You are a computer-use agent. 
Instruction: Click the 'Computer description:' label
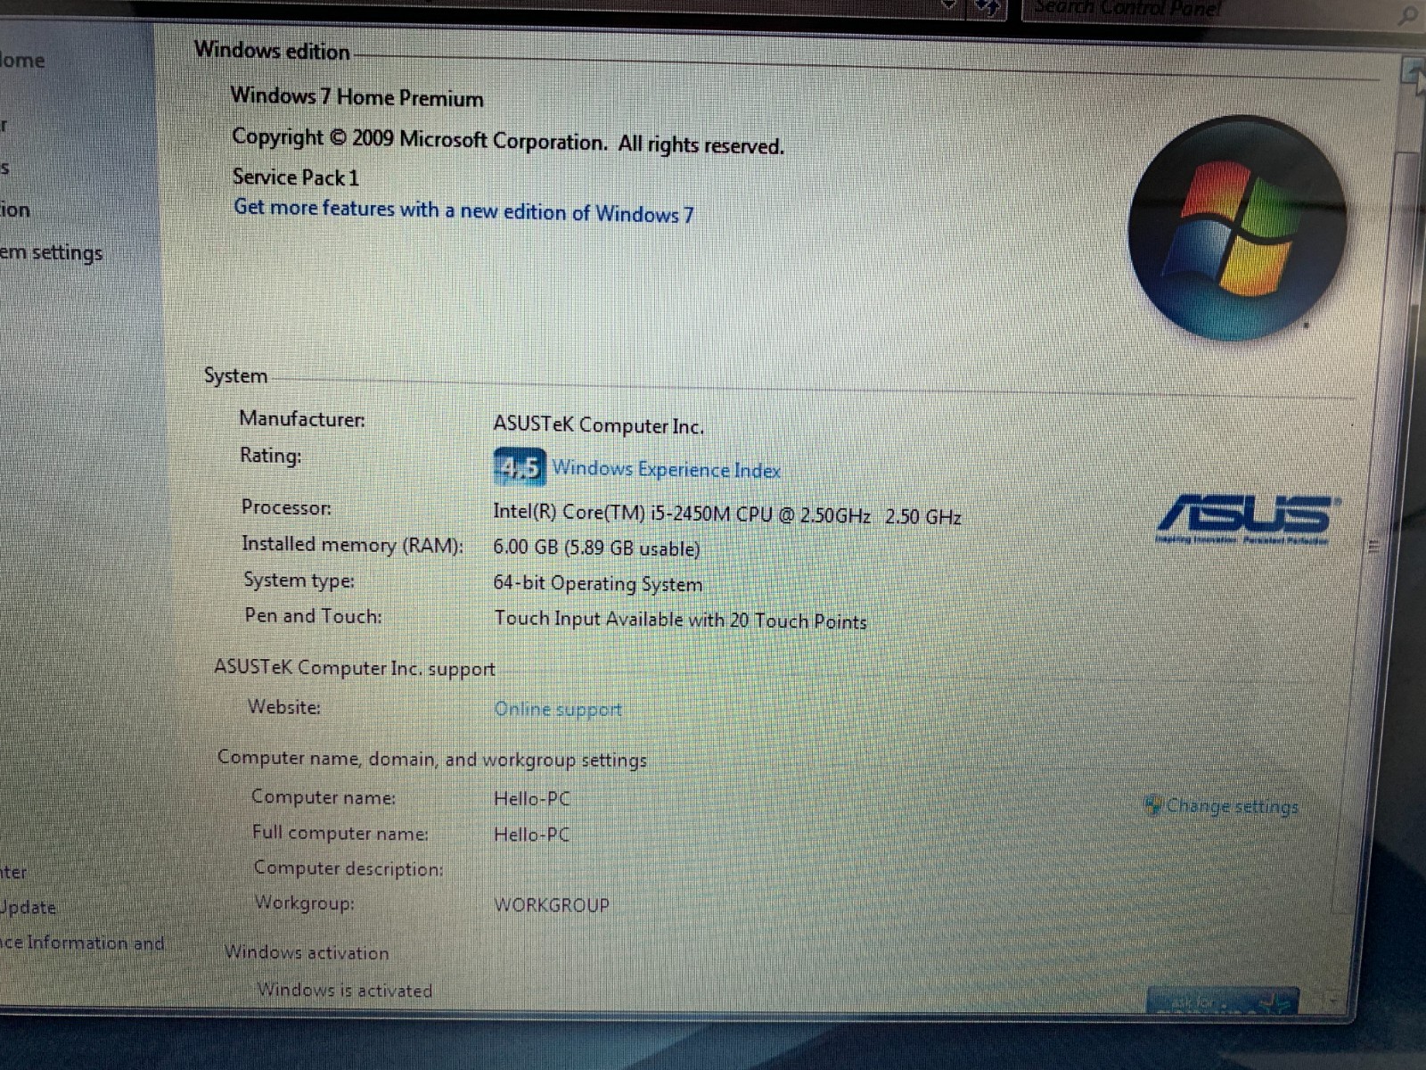[x=348, y=868]
